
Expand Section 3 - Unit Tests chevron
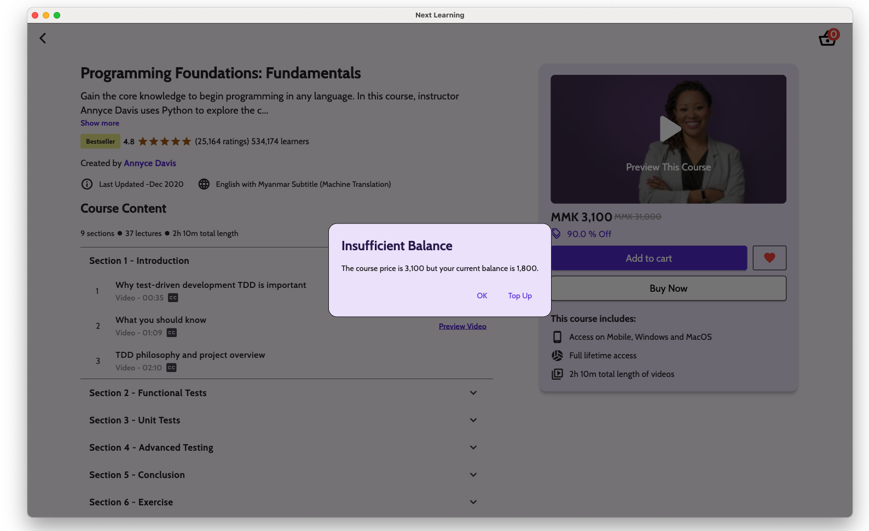pyautogui.click(x=473, y=420)
